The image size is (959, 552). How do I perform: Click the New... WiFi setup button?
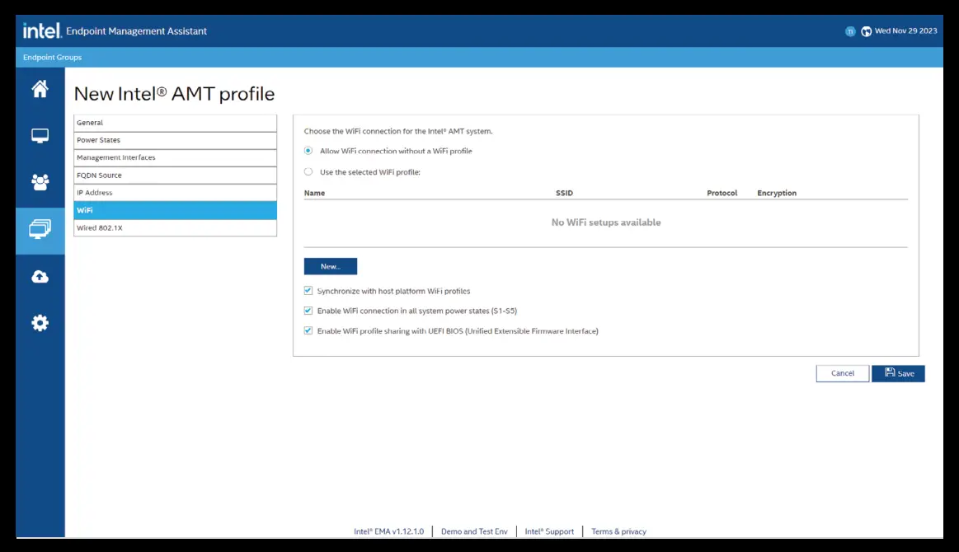coord(331,266)
